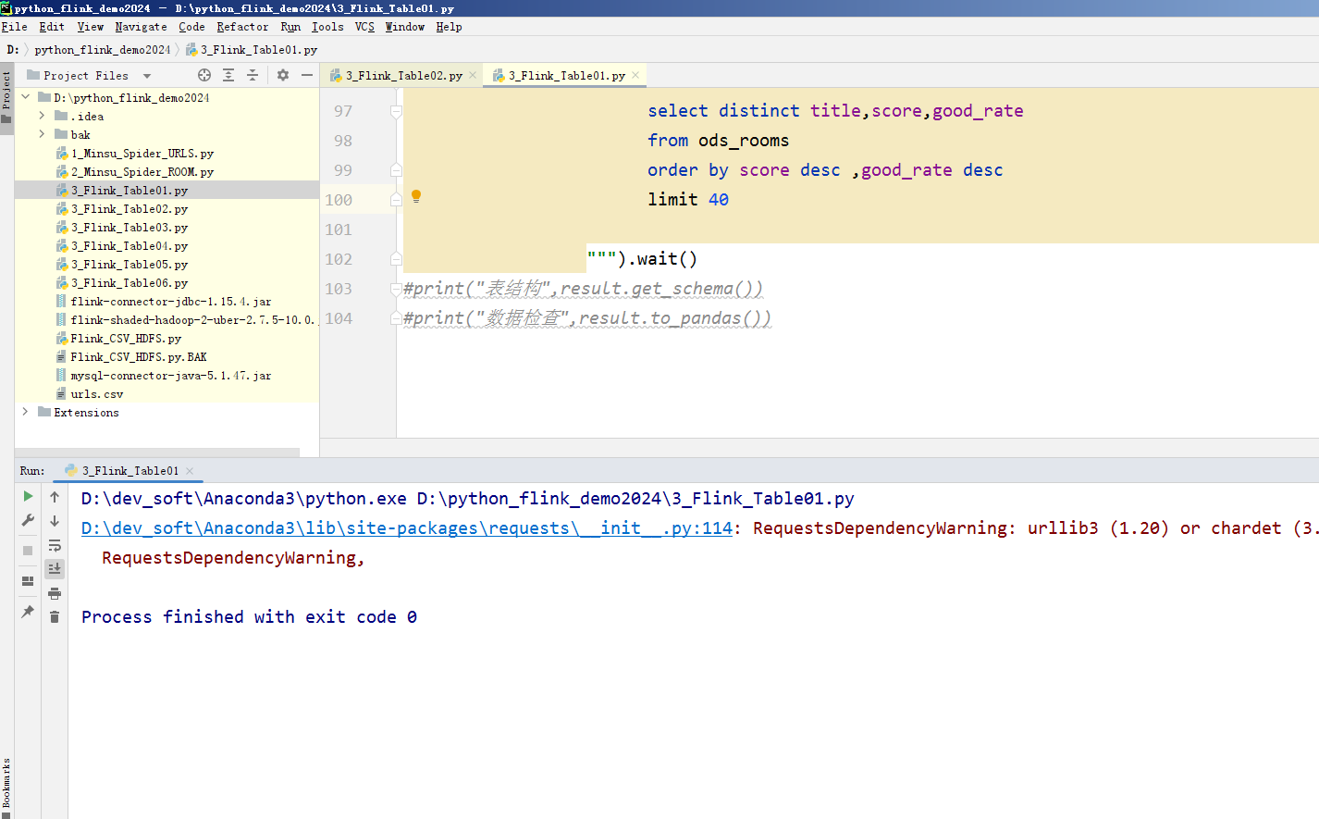Toggle scroll to end of console output
Screen dimensions: 1319x819
(x=55, y=568)
